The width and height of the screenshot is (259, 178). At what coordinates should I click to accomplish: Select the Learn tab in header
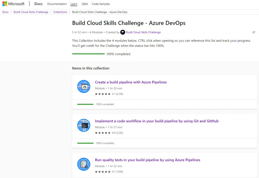pyautogui.click(x=74, y=4)
